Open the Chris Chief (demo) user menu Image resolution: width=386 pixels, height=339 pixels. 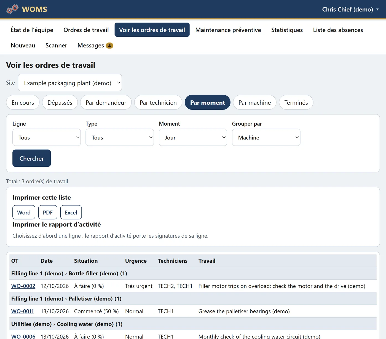coord(350,9)
